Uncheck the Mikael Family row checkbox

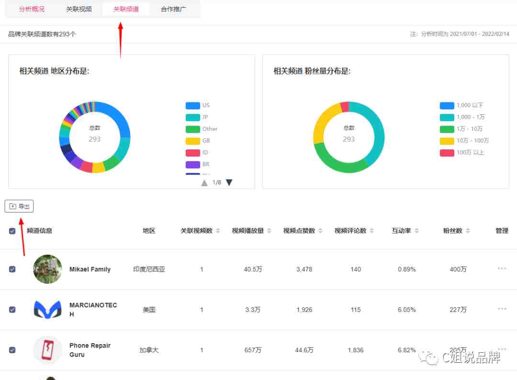point(12,269)
